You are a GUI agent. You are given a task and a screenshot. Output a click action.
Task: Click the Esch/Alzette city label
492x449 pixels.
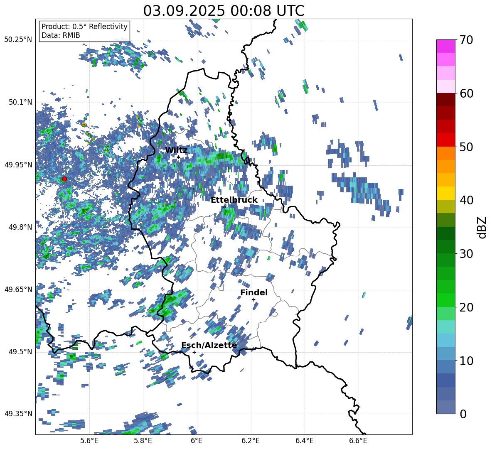(209, 345)
